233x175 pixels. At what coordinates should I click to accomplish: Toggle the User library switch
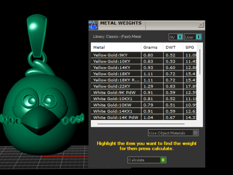point(193,37)
